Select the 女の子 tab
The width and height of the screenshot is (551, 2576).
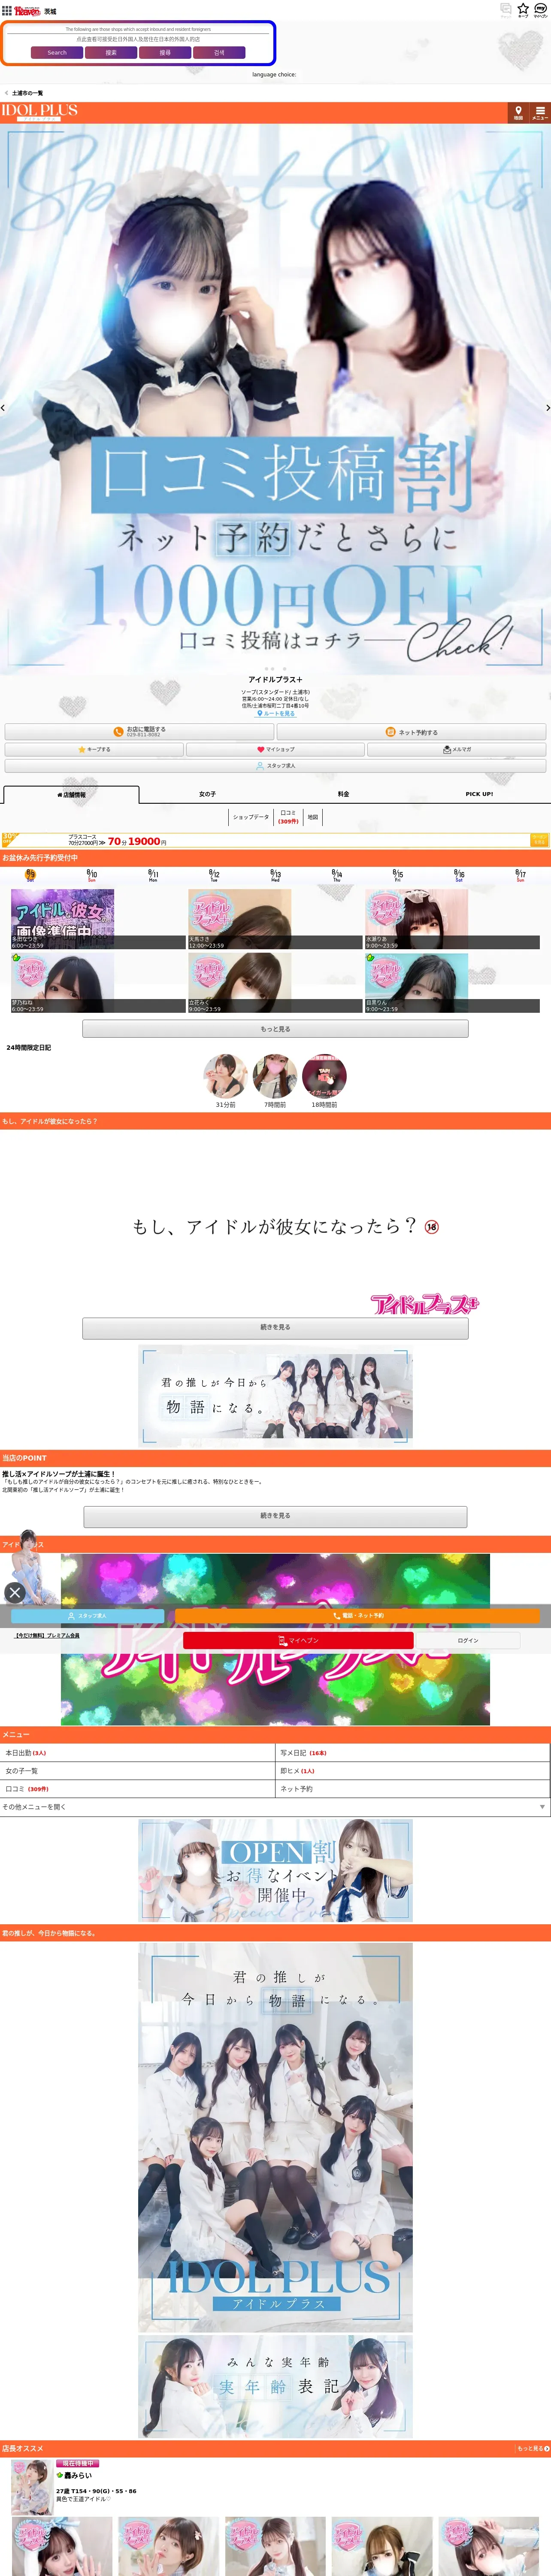point(207,794)
